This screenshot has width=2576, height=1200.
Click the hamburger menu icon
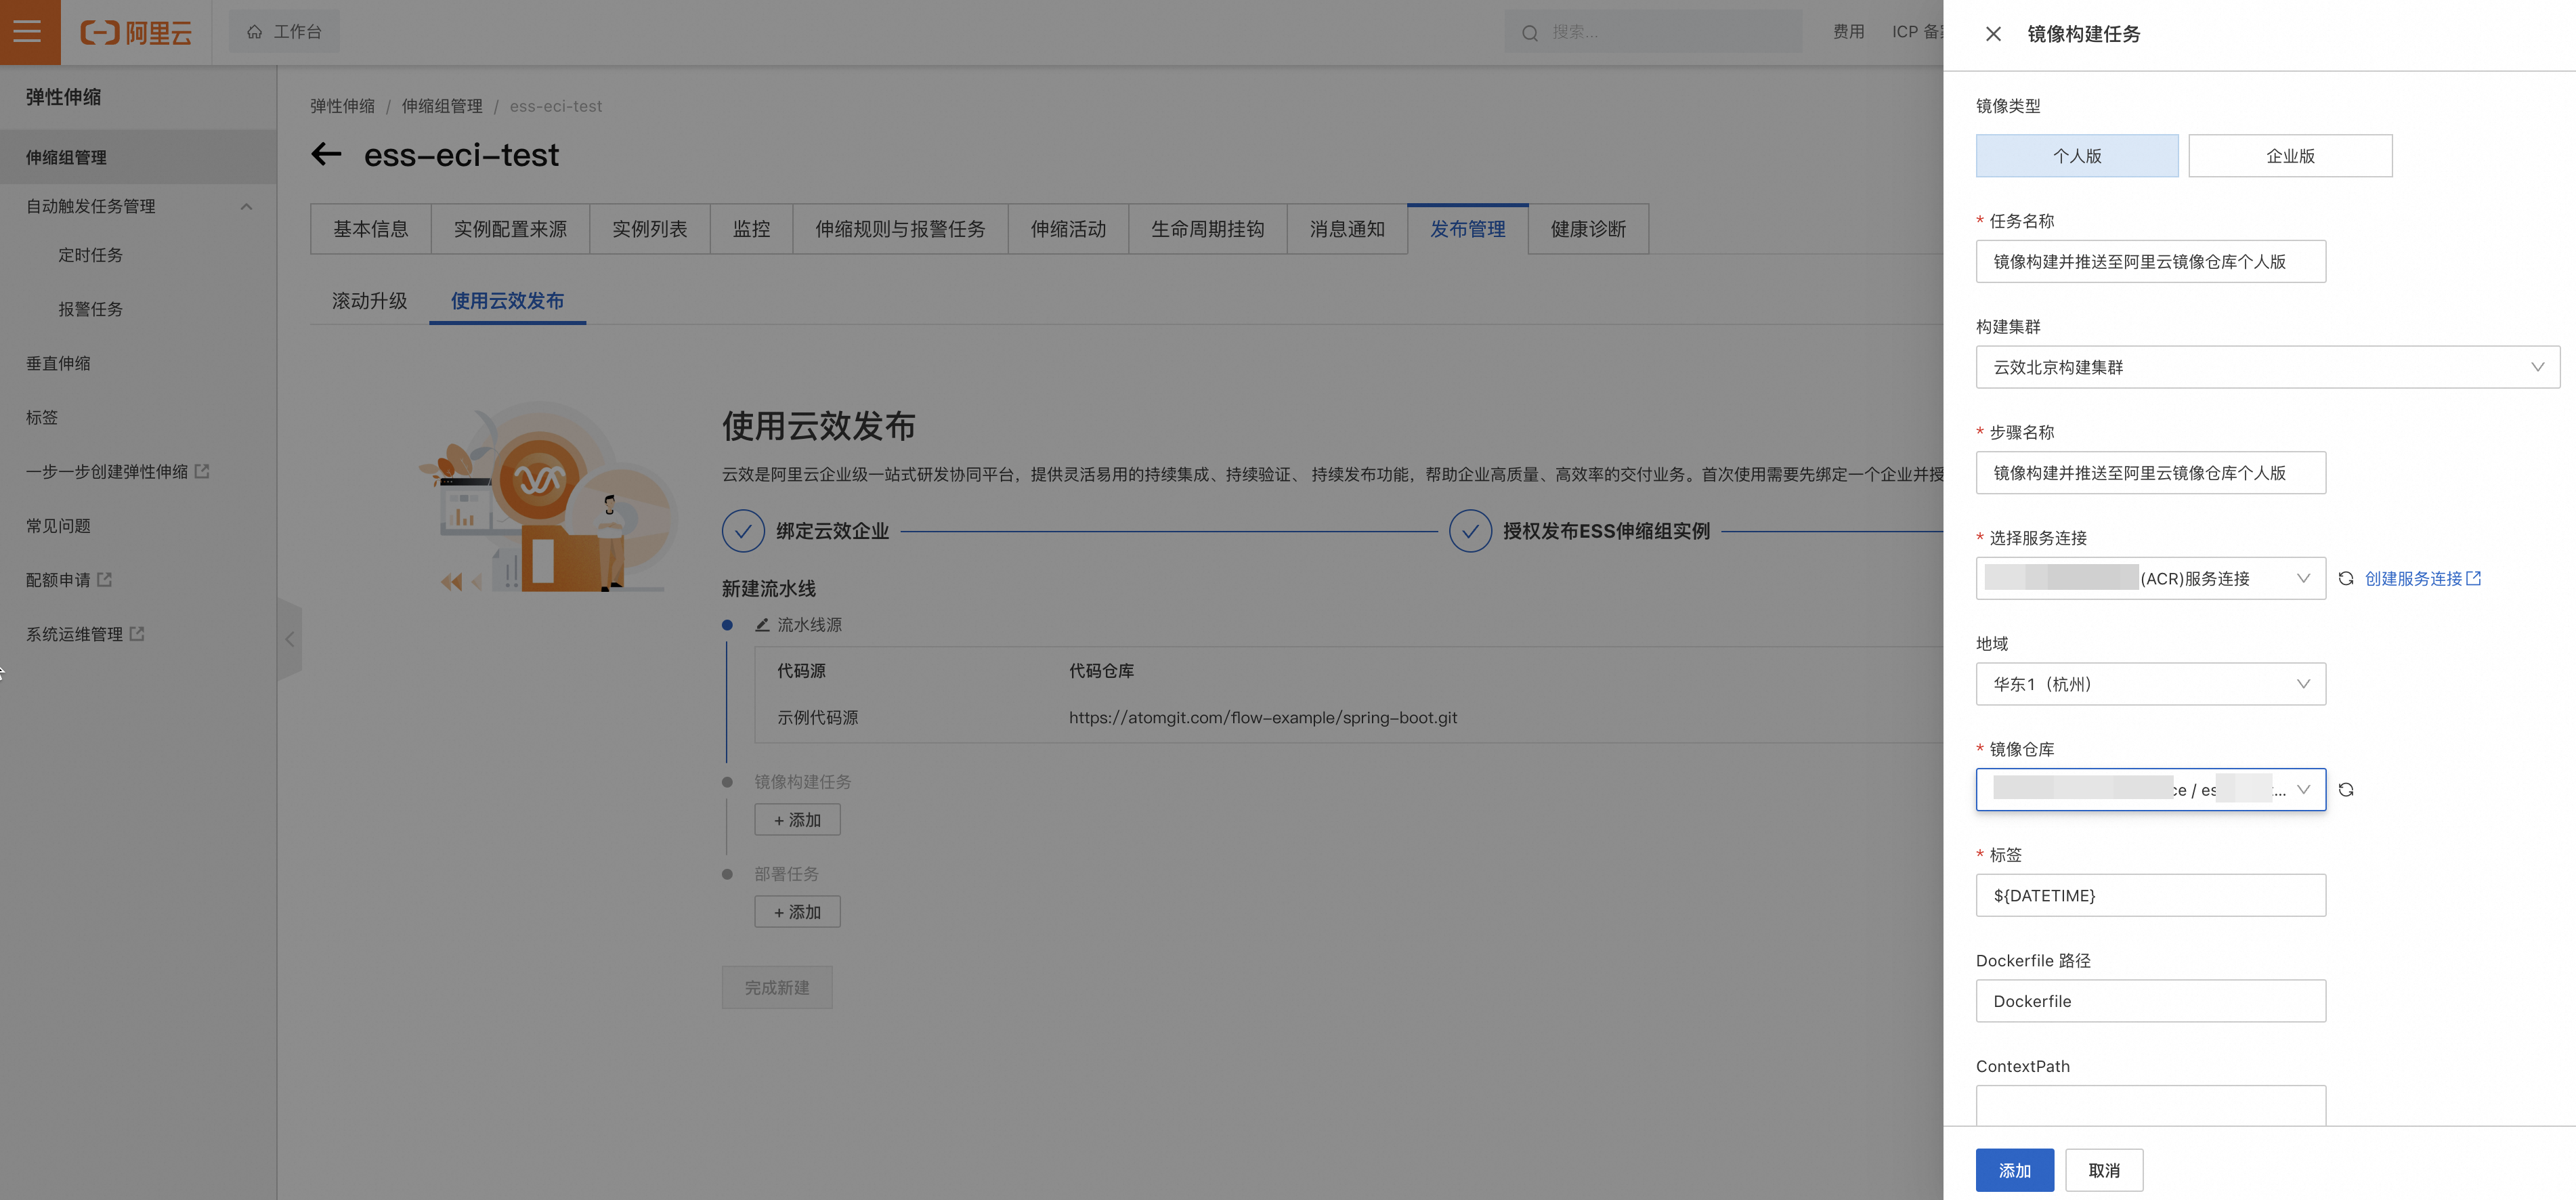click(x=28, y=32)
